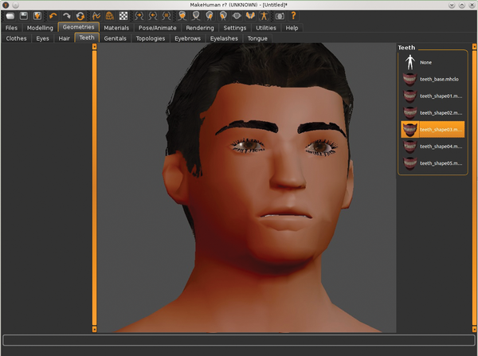Select teeth_shape05 teeth option
This screenshot has height=356, width=478.
pos(433,163)
